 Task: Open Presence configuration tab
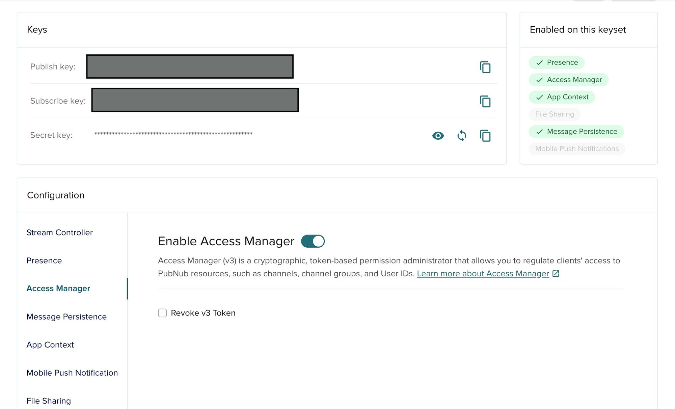(x=44, y=261)
